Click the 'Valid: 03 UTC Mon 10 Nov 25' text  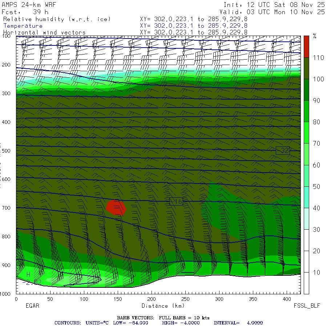tap(272, 12)
